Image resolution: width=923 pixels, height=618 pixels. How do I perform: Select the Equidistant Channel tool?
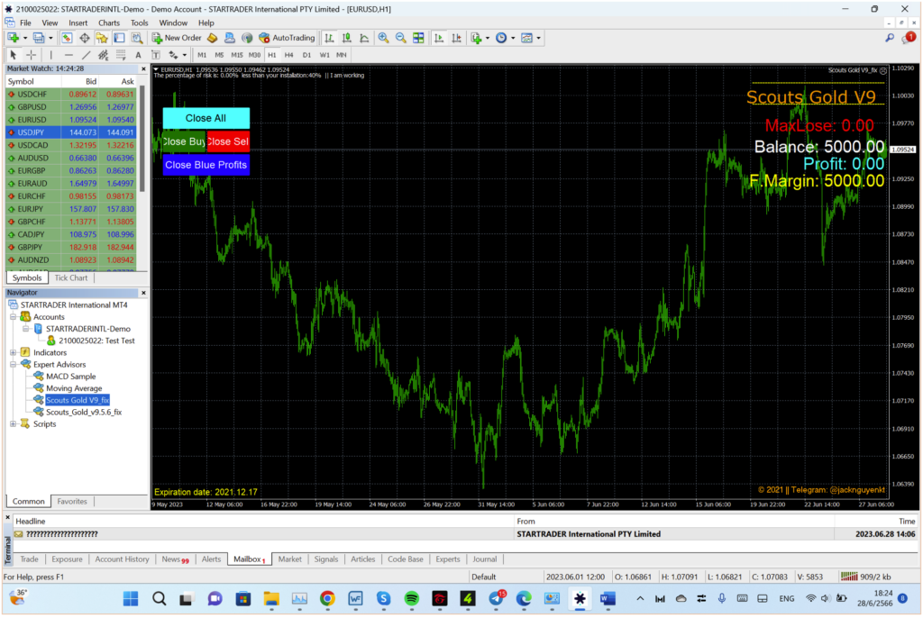(x=103, y=55)
